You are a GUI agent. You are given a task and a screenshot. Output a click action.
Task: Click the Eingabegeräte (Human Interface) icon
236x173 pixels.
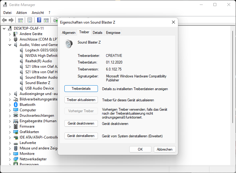16,121
